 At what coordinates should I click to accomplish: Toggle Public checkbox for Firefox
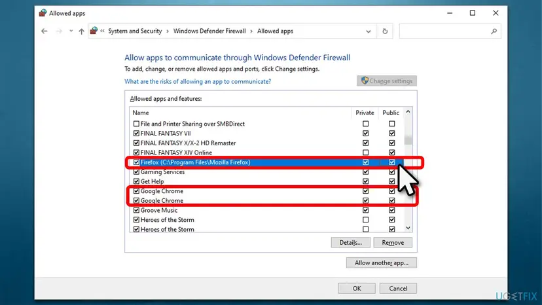[391, 162]
